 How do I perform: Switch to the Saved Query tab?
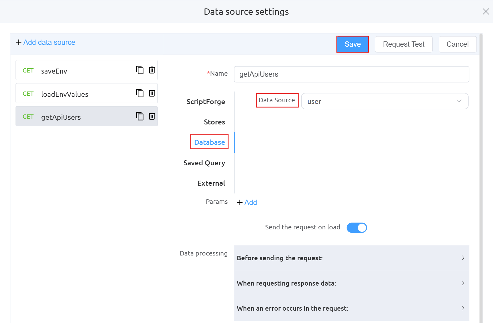tap(204, 163)
